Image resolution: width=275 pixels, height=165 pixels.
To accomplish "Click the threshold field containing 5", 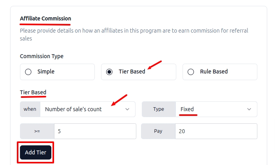I will tap(95, 131).
